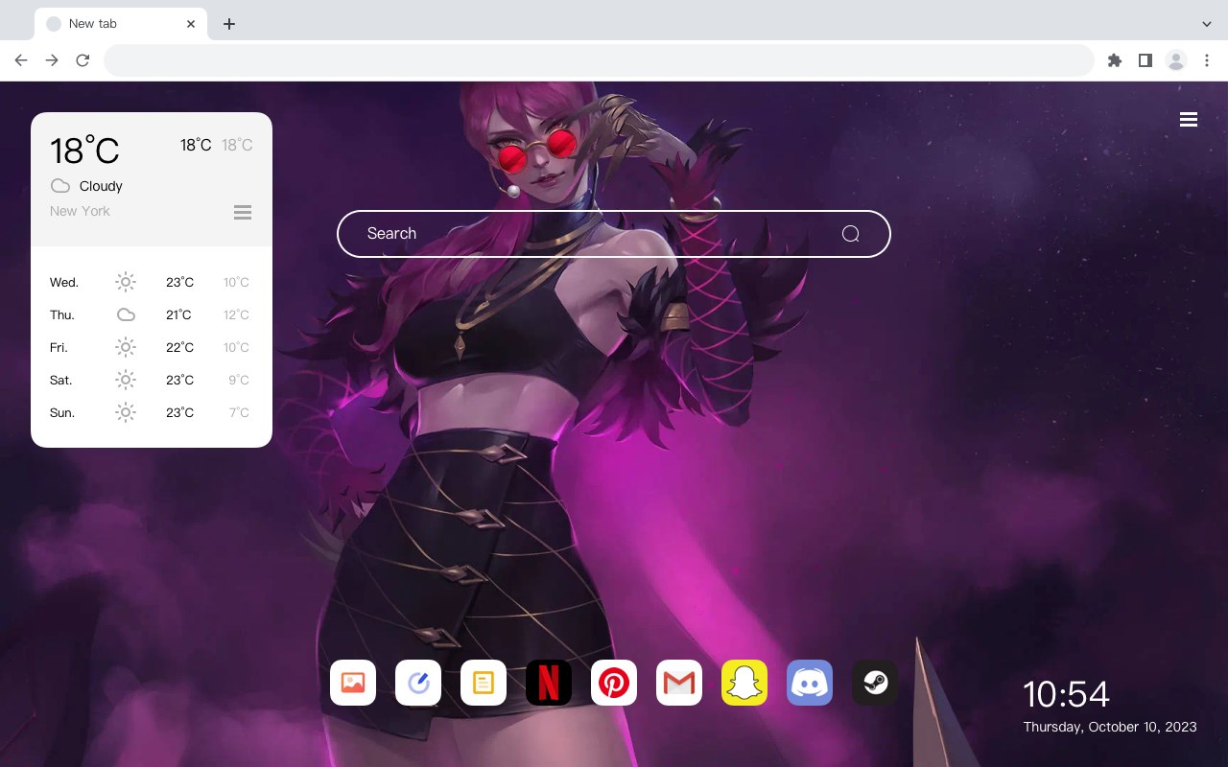
Task: Click the Thu. cloud forecast icon
Action: pos(126,314)
